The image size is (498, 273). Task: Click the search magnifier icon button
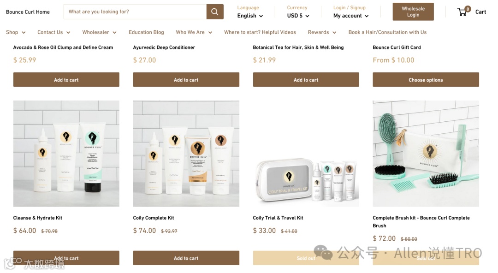tap(215, 12)
